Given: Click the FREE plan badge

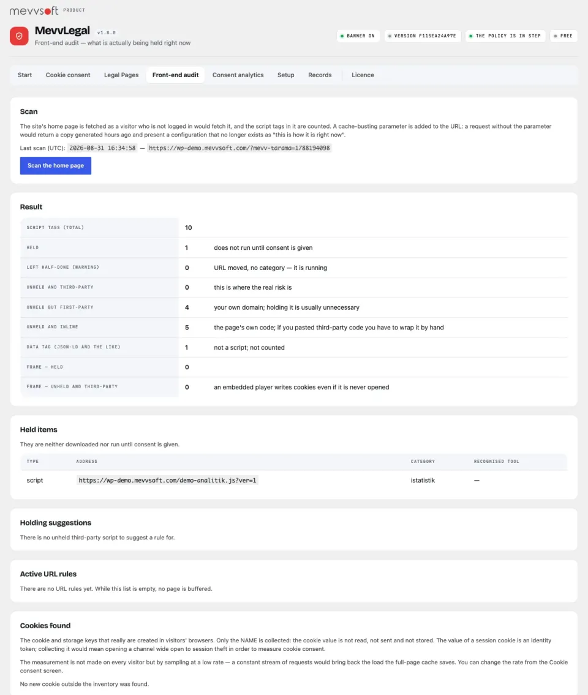Looking at the screenshot, I should tap(563, 36).
